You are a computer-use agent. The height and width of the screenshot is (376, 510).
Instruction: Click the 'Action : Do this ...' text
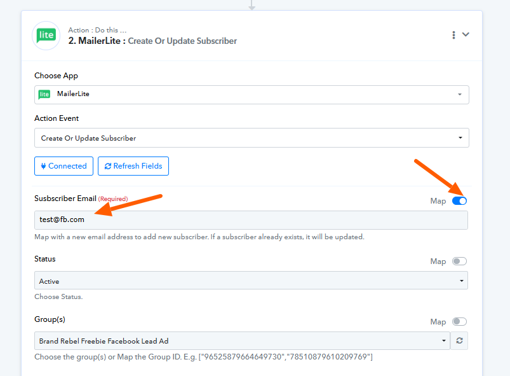[97, 30]
